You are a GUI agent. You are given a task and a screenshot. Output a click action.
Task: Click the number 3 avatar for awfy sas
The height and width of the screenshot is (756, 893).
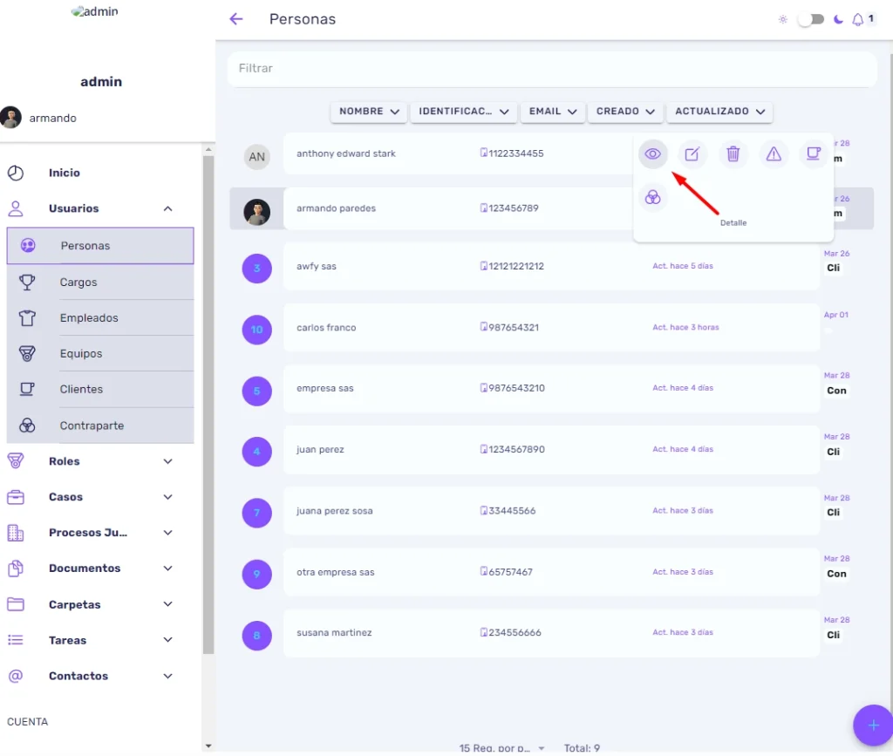point(257,268)
